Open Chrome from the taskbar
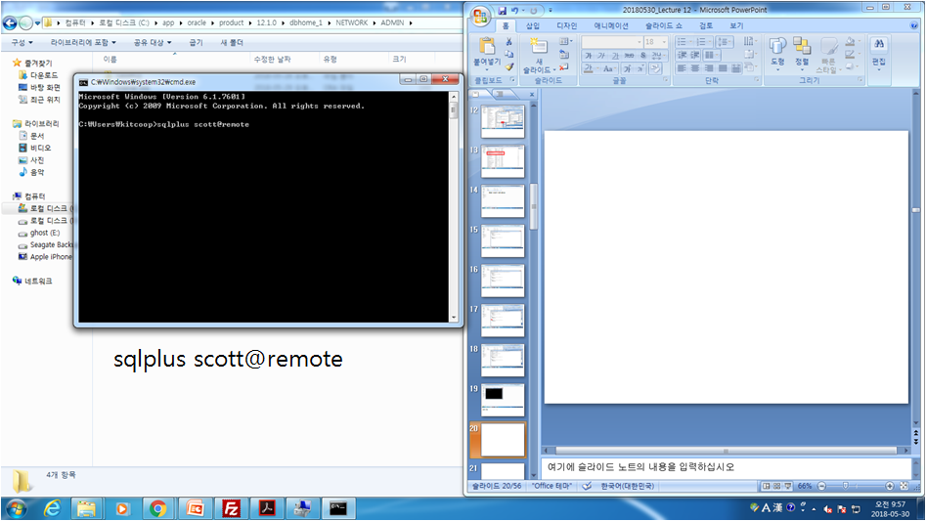This screenshot has height=521, width=926. click(157, 508)
